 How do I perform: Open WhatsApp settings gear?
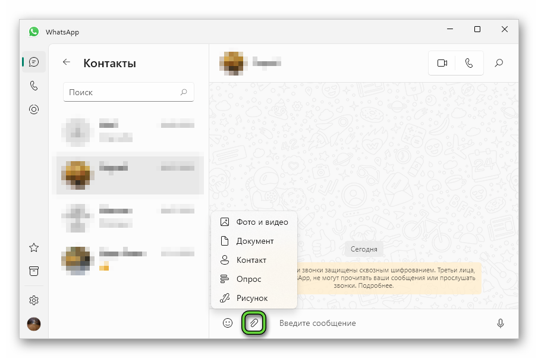pyautogui.click(x=34, y=300)
